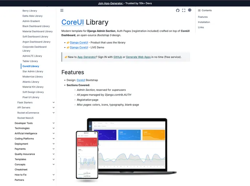This screenshot has width=250, height=186.
Task: Toggle the light/dark theme sun icon
Action: click(190, 10)
